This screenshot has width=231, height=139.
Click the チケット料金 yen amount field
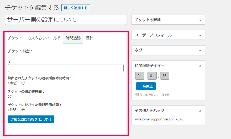point(66,68)
